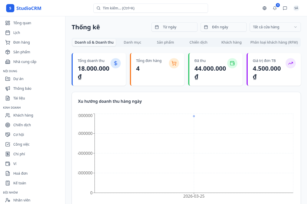Open the language globe icon
The width and height of the screenshot is (307, 204).
[265, 8]
